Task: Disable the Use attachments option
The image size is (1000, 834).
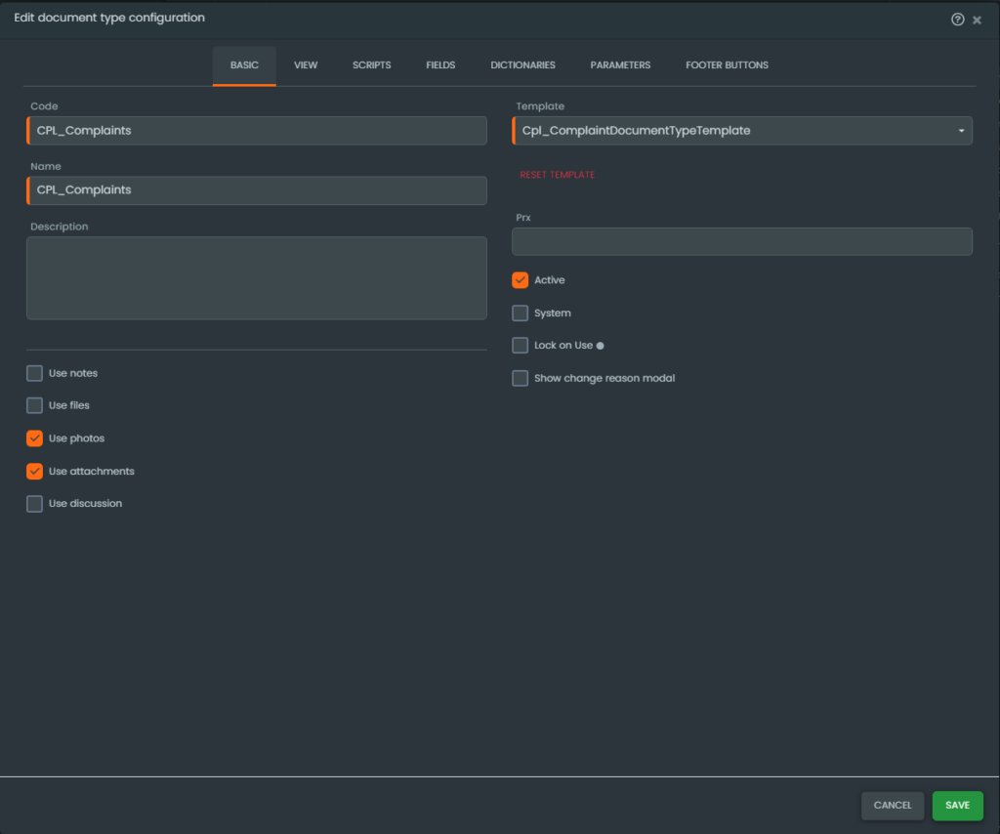Action: (x=35, y=471)
